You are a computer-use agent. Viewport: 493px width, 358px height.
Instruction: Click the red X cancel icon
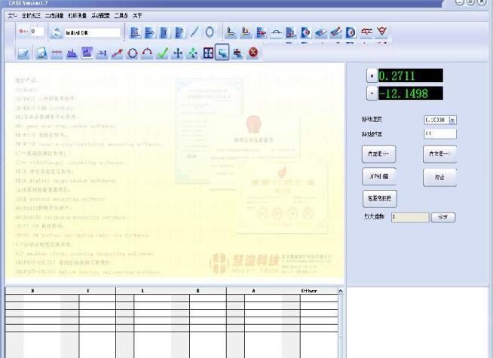[253, 53]
